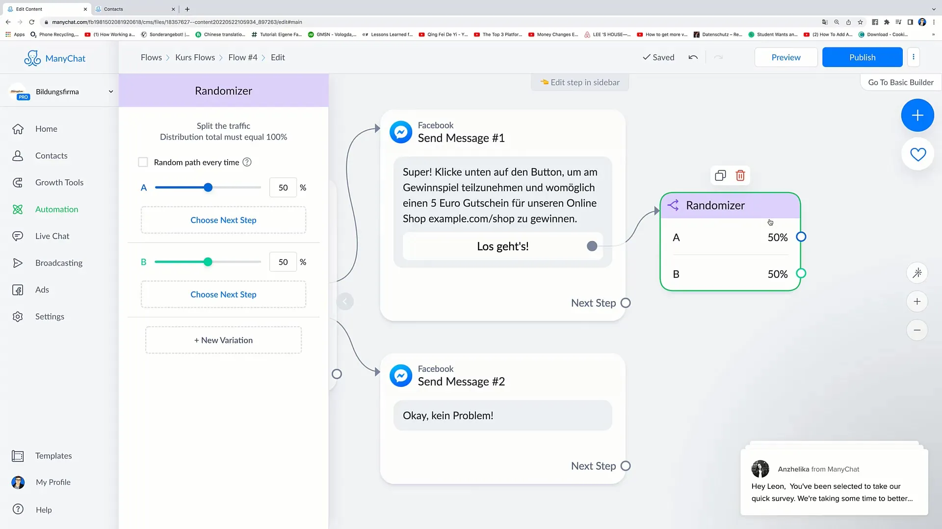Open Anzhelika's survey chat message
The height and width of the screenshot is (529, 942).
pyautogui.click(x=834, y=482)
